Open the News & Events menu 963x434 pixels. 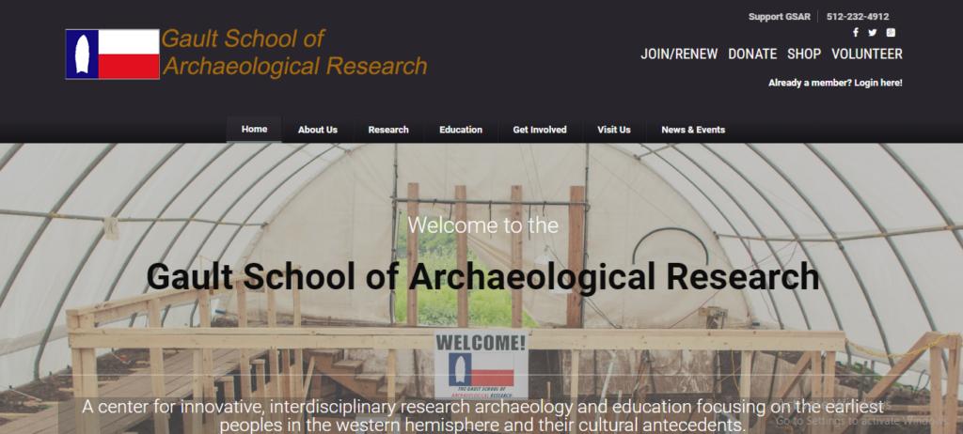click(x=693, y=130)
